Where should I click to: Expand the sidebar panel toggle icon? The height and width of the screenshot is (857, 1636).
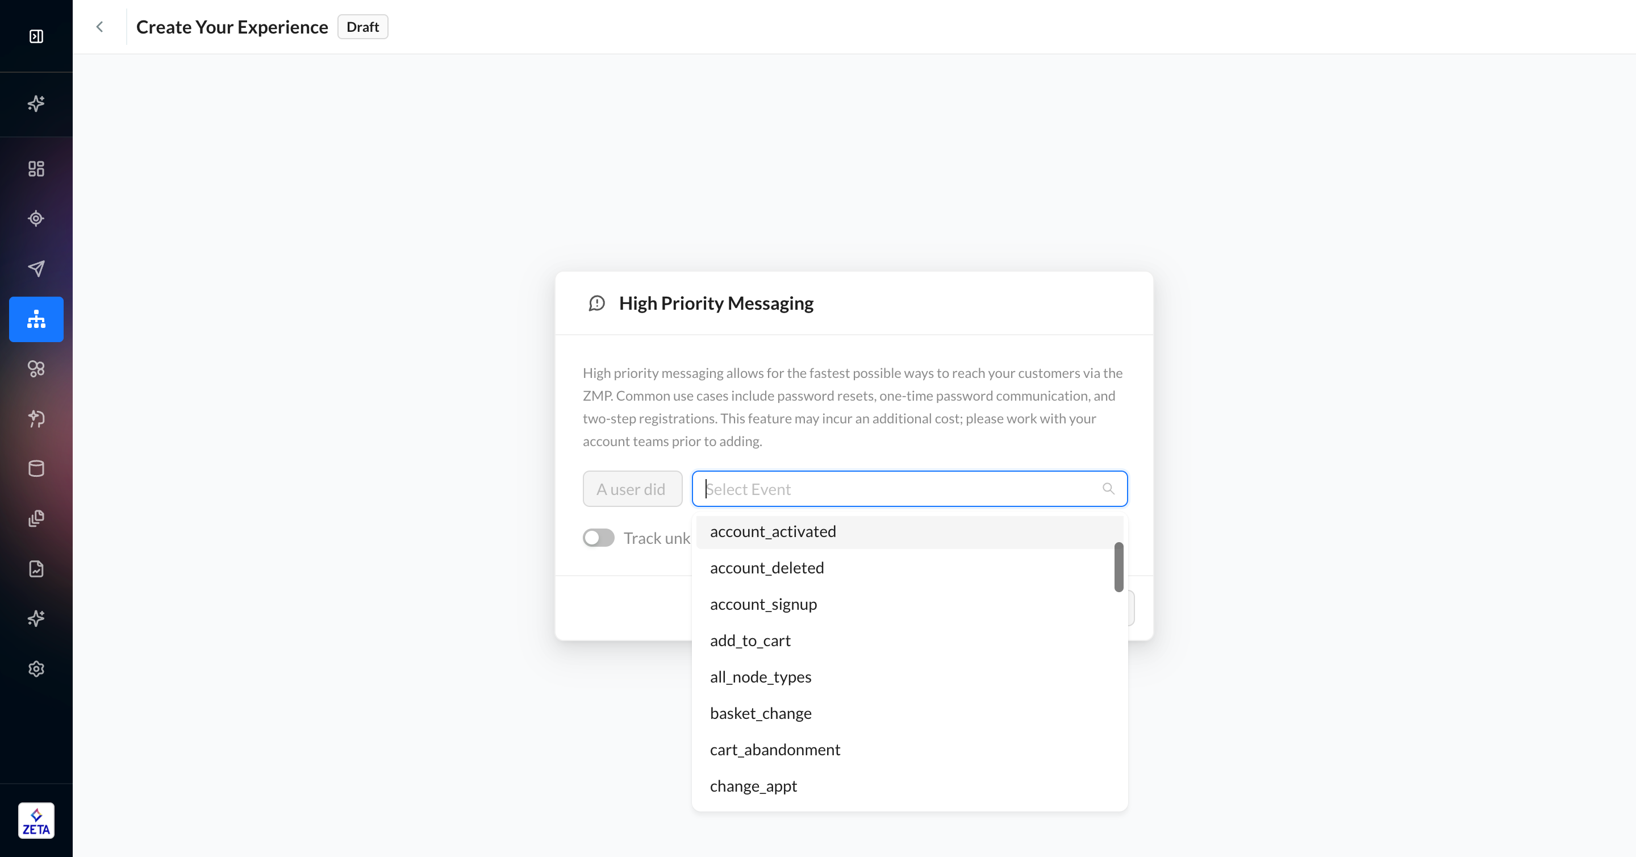(36, 36)
